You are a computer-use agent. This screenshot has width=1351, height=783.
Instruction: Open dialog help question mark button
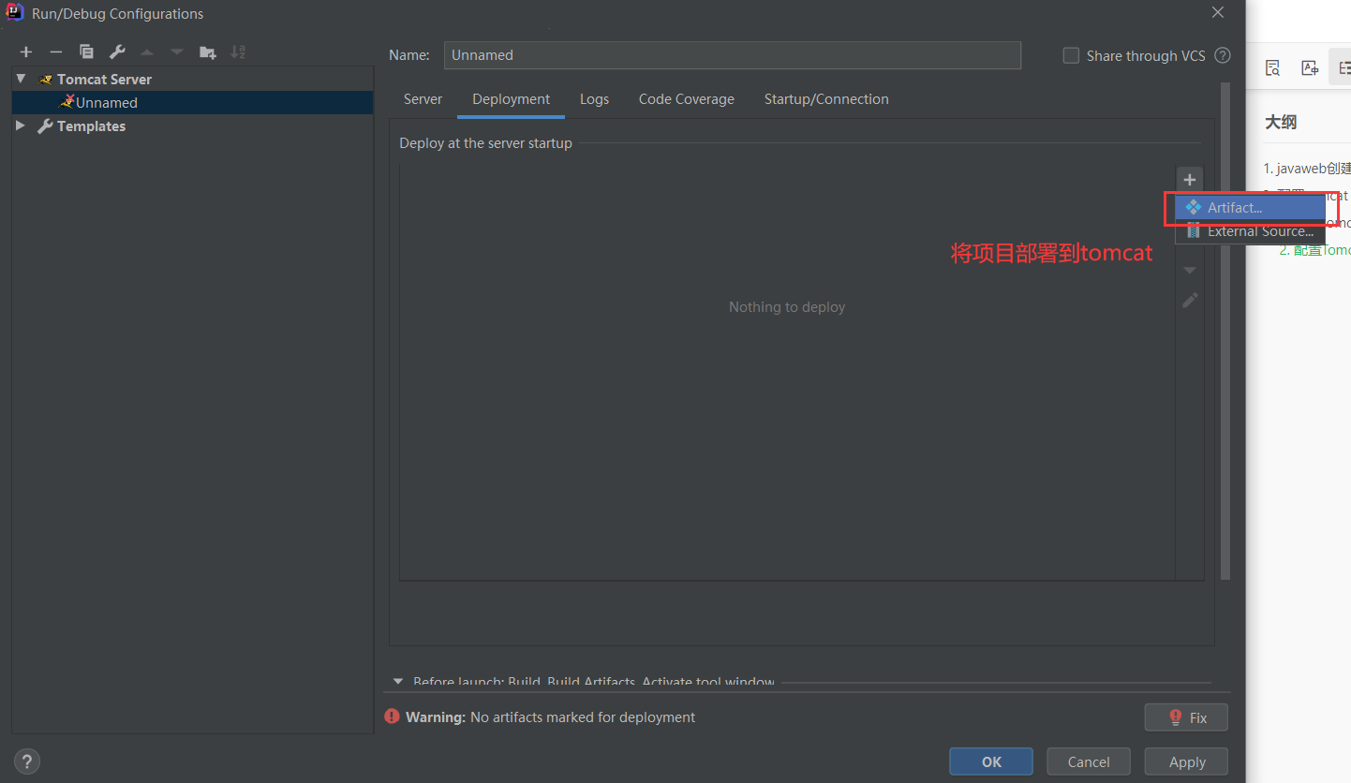[x=27, y=761]
